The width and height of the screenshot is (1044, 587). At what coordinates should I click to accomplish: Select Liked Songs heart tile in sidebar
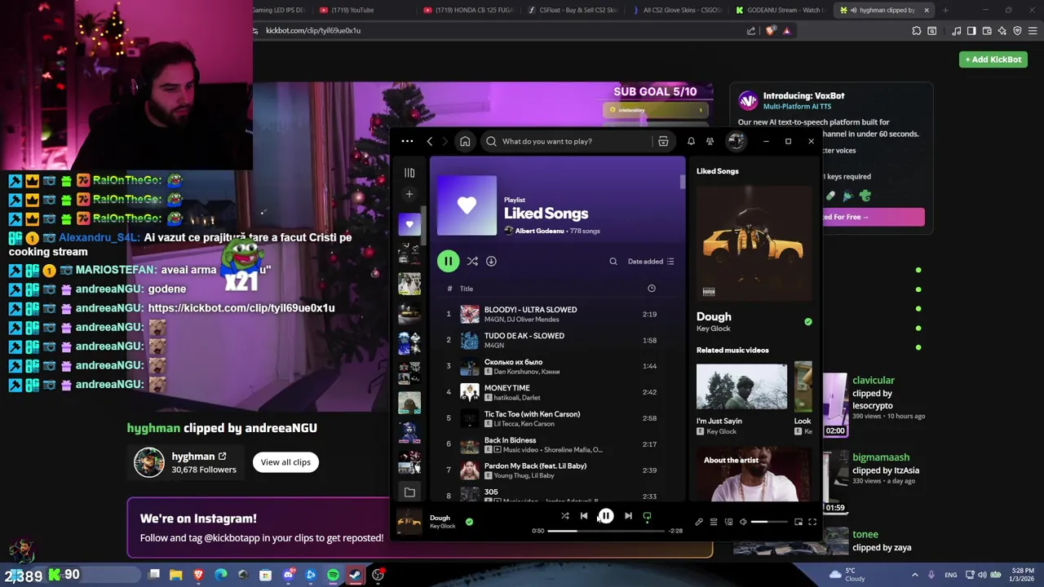tap(409, 224)
